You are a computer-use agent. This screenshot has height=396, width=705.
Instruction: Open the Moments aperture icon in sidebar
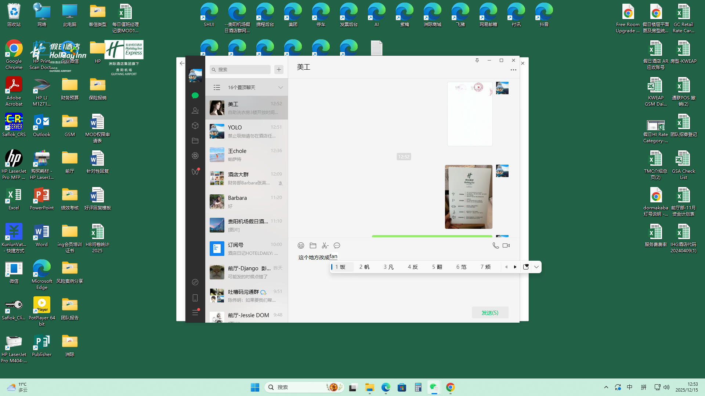coord(195,156)
